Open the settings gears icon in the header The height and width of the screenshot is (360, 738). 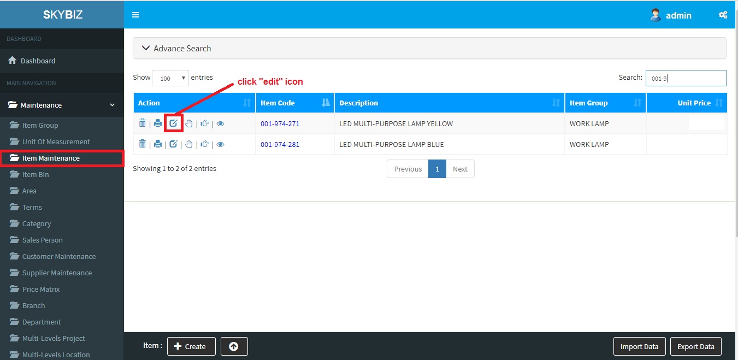(723, 15)
